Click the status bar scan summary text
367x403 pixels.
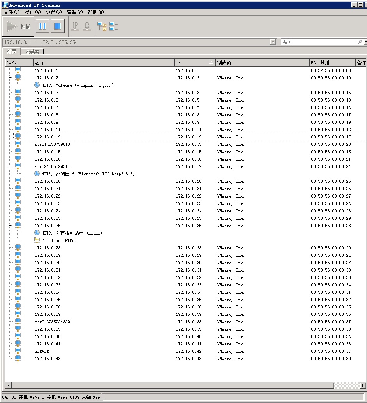(x=51, y=397)
